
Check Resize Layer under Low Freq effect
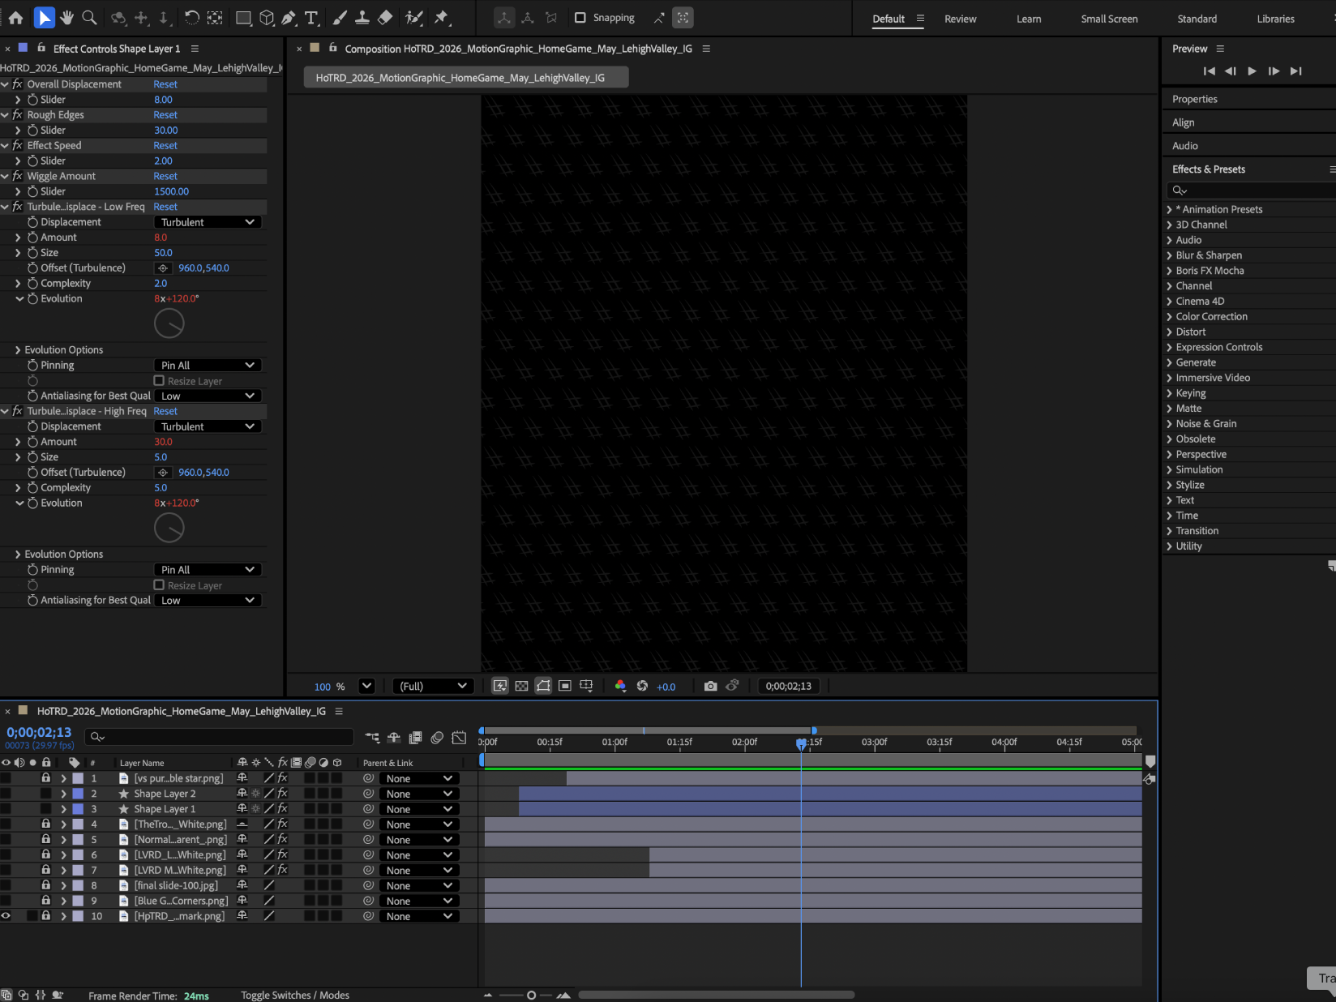pyautogui.click(x=159, y=380)
